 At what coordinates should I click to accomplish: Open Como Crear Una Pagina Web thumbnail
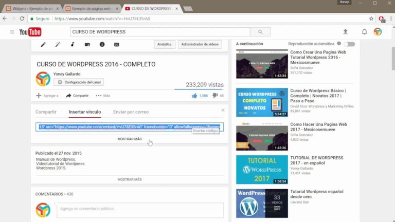[262, 64]
